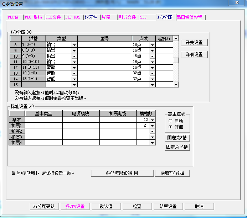
Task: Open 插槽数 dropdown in 扩展1 row
Action: 153,126
